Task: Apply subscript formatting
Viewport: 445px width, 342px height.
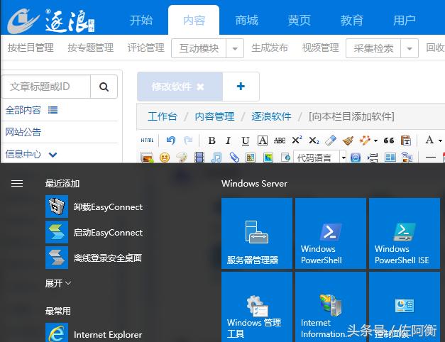Action: pyautogui.click(x=314, y=140)
